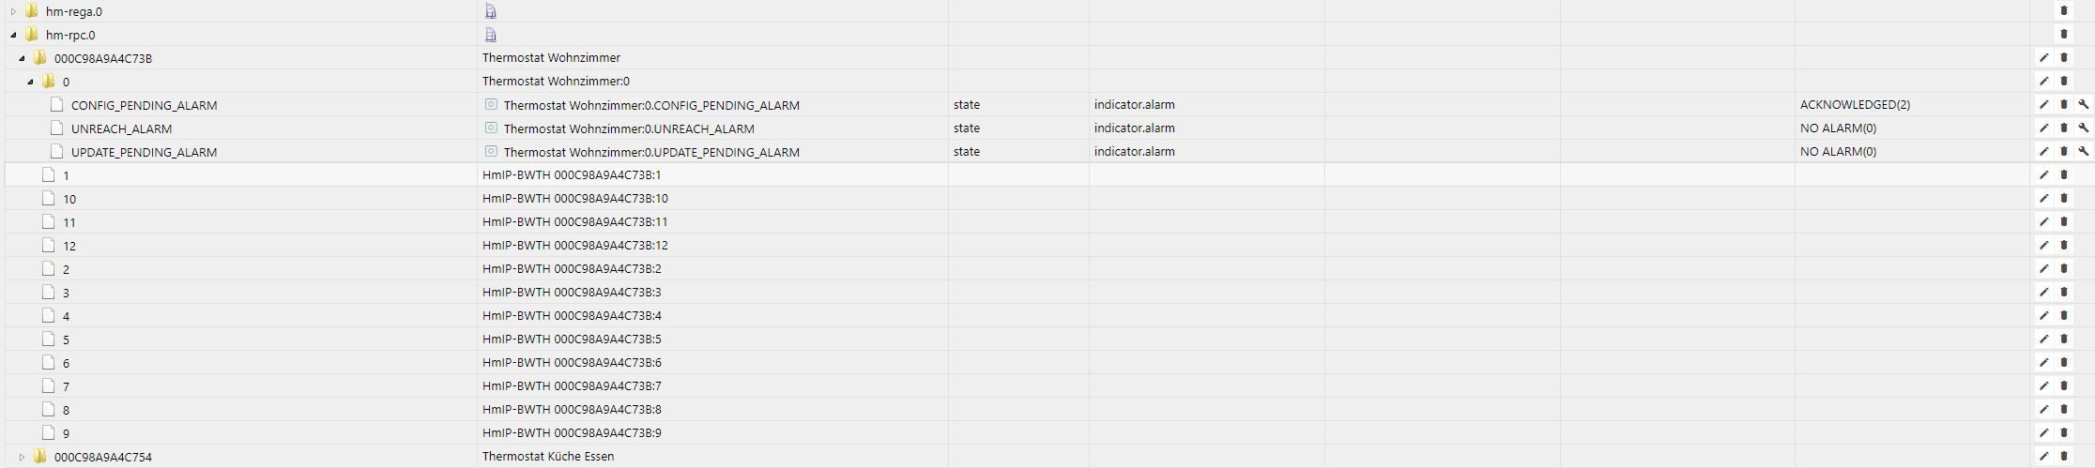Viewport: 2095px width, 468px height.
Task: Delete the UNREACH_ALARM state
Action: point(2063,128)
